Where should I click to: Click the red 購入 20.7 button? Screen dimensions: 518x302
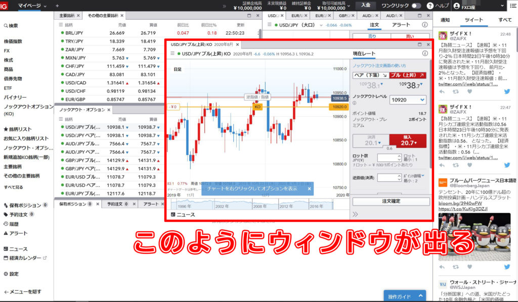[408, 141]
